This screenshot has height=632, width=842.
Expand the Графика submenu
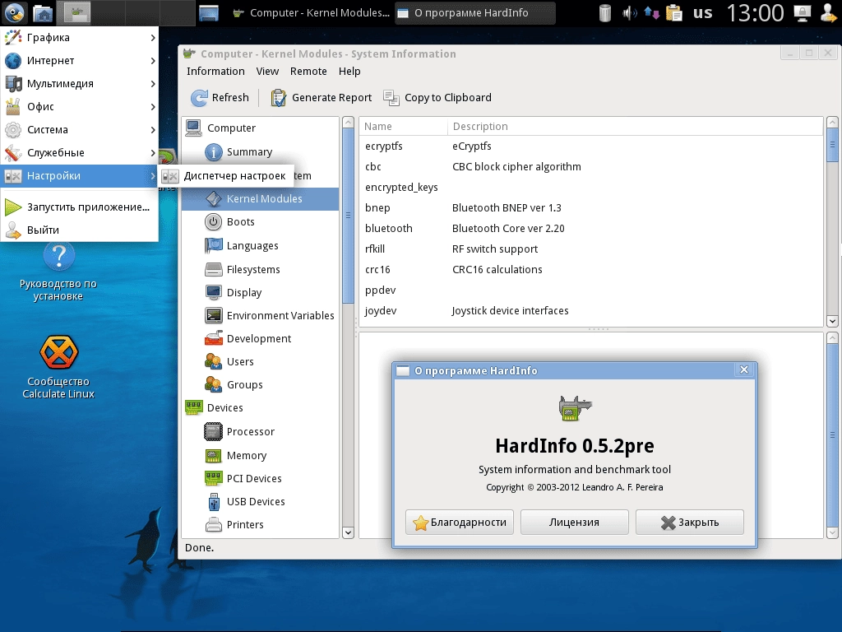80,38
